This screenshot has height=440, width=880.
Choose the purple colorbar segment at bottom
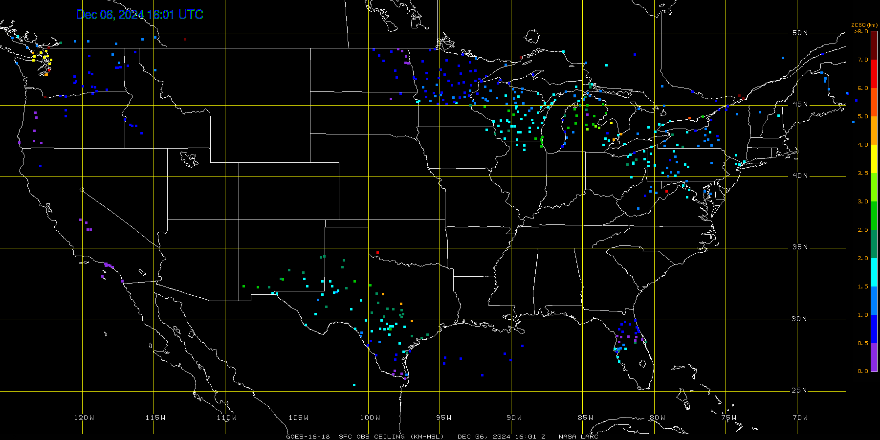tap(874, 357)
